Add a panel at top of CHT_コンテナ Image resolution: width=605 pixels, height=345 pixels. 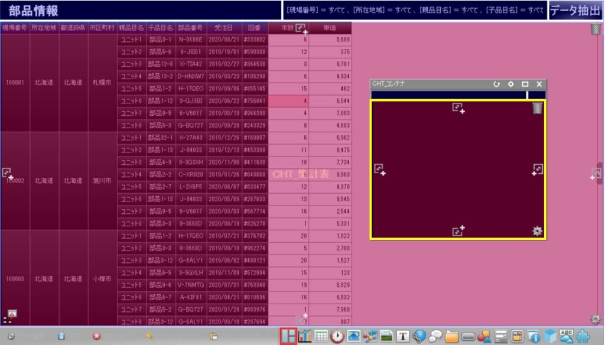pyautogui.click(x=458, y=108)
